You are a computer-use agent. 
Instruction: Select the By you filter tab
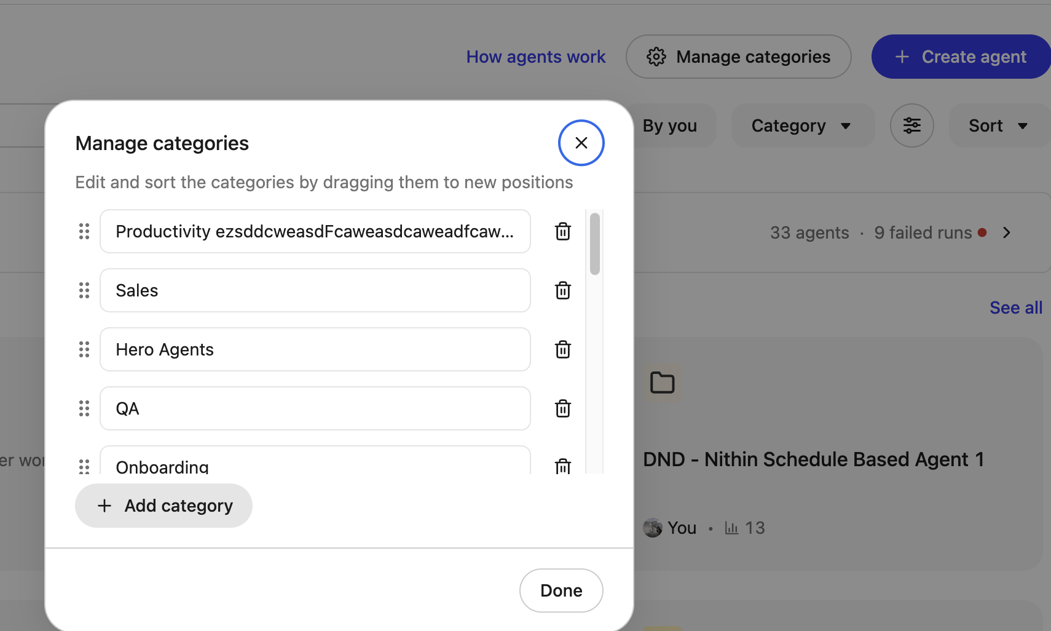pyautogui.click(x=670, y=125)
